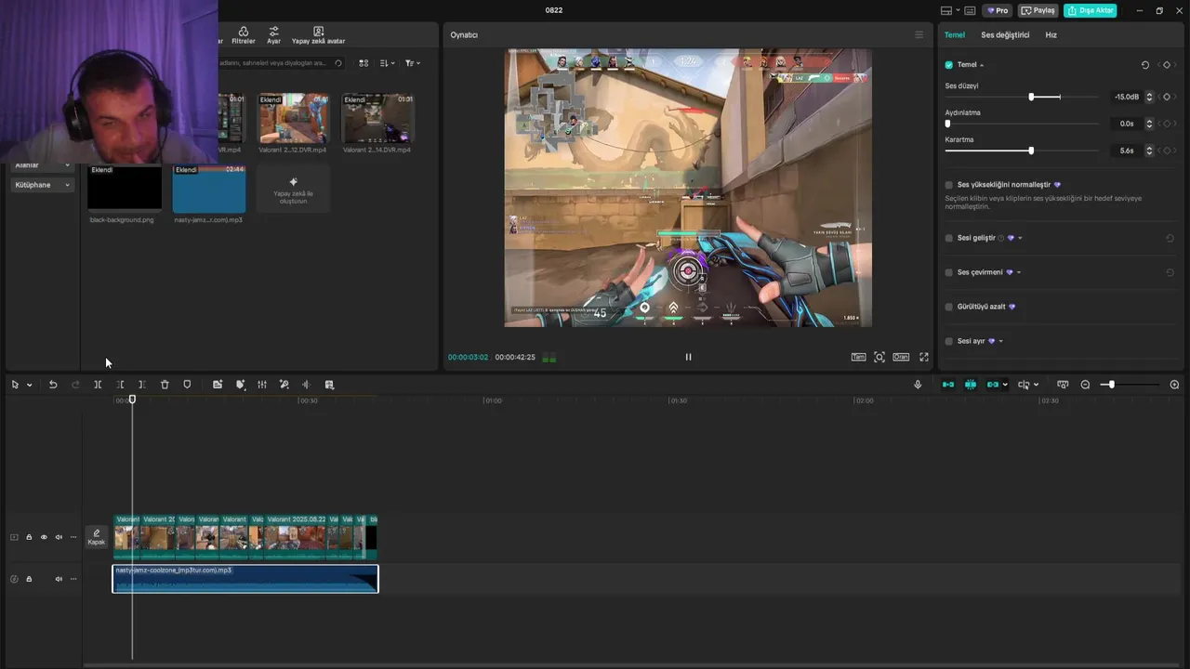Click the Kapak cover button

tap(97, 537)
